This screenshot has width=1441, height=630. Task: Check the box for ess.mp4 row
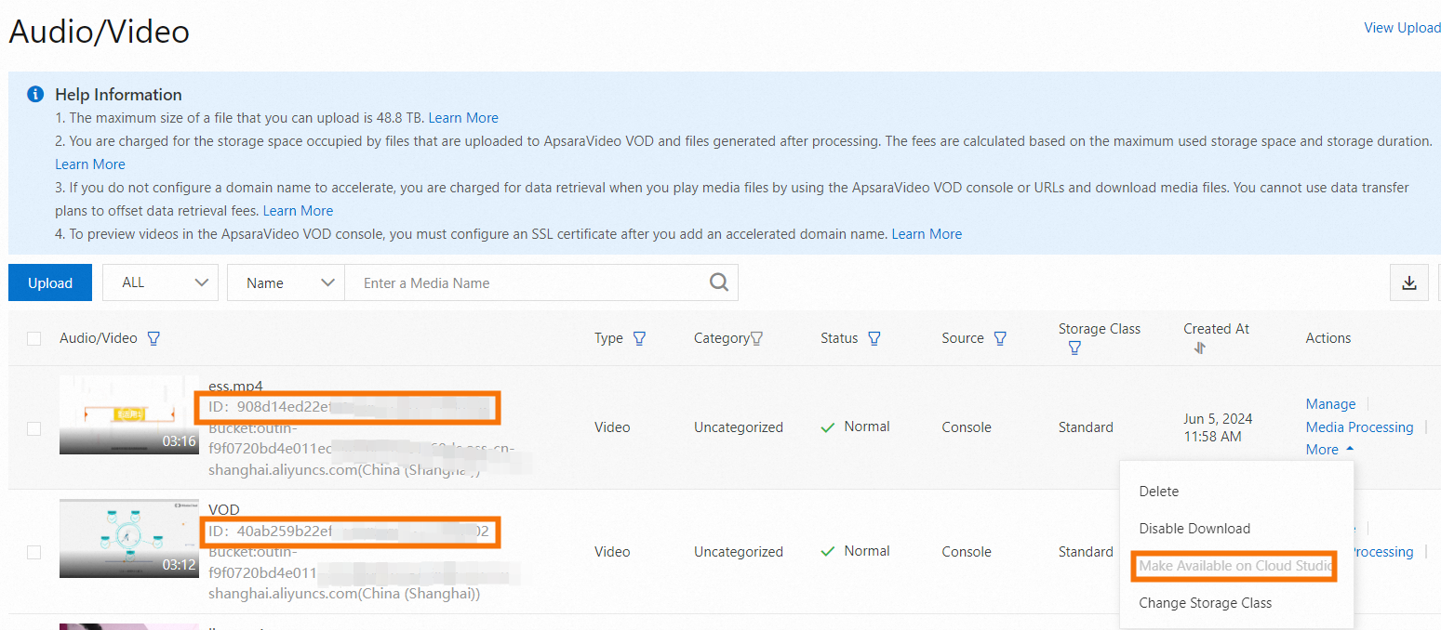[x=34, y=428]
